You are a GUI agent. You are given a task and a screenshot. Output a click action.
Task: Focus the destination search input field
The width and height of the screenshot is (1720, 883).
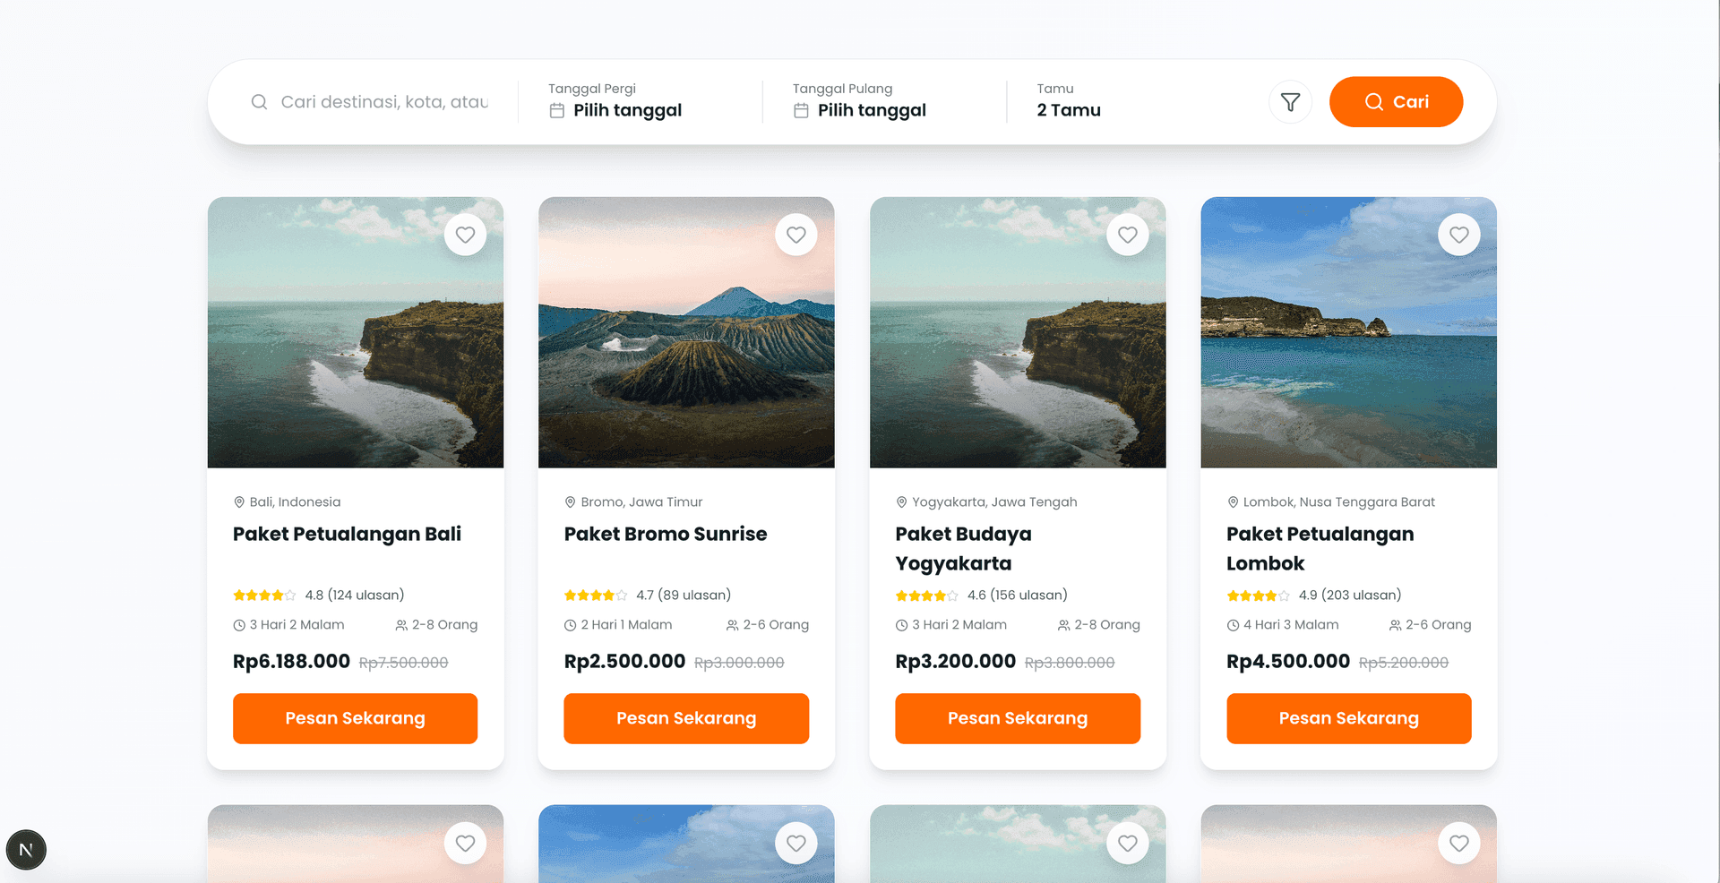point(384,102)
